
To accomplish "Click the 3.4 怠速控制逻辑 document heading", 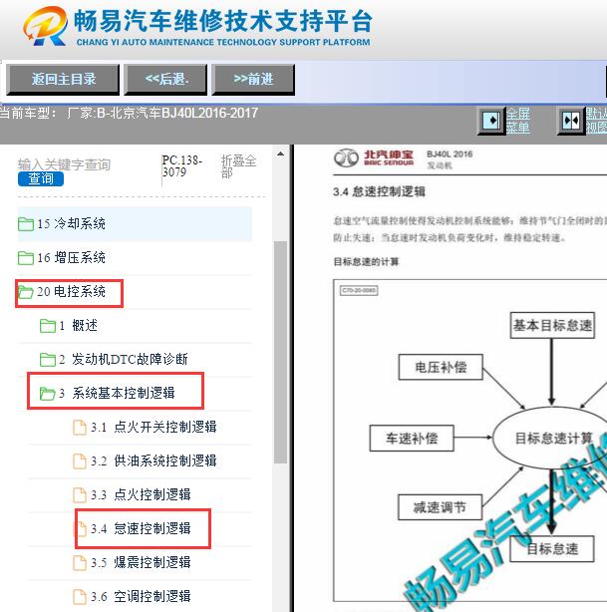I will pos(379,192).
